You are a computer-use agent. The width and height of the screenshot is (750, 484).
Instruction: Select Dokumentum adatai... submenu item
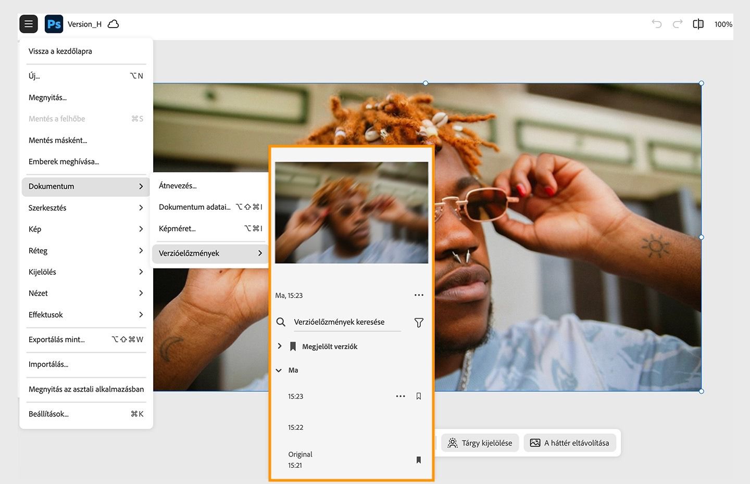pyautogui.click(x=210, y=207)
